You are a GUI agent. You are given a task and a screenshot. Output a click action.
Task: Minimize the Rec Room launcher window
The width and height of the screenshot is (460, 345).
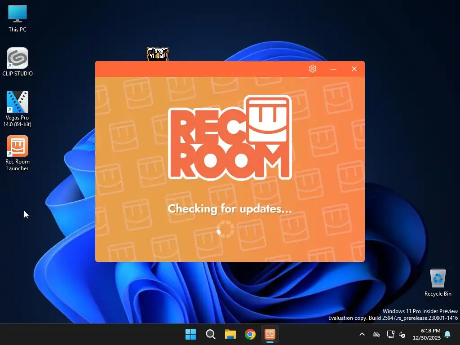click(333, 69)
